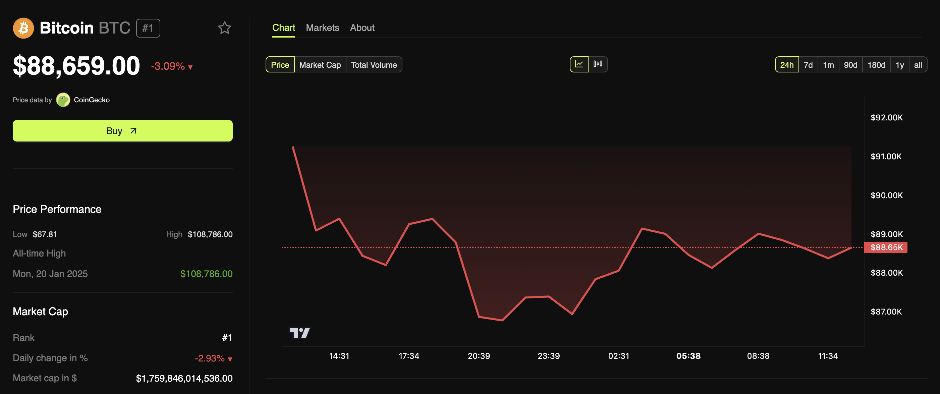The width and height of the screenshot is (940, 394).
Task: Click the 05:38 time axis label
Action: [688, 356]
